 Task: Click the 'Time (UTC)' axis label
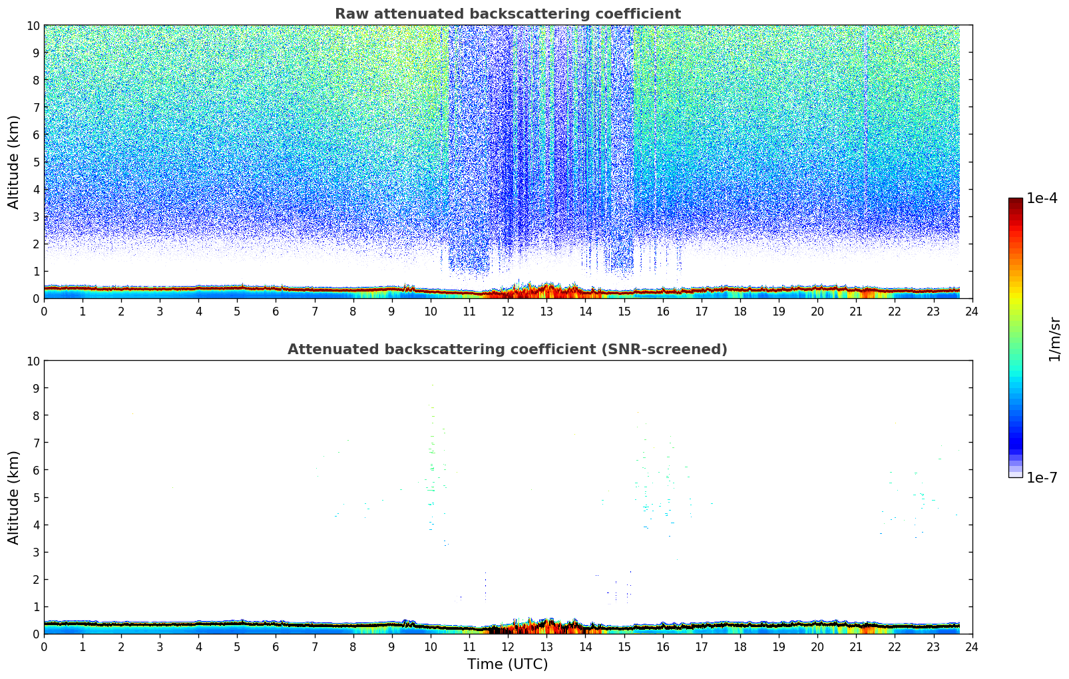[507, 664]
